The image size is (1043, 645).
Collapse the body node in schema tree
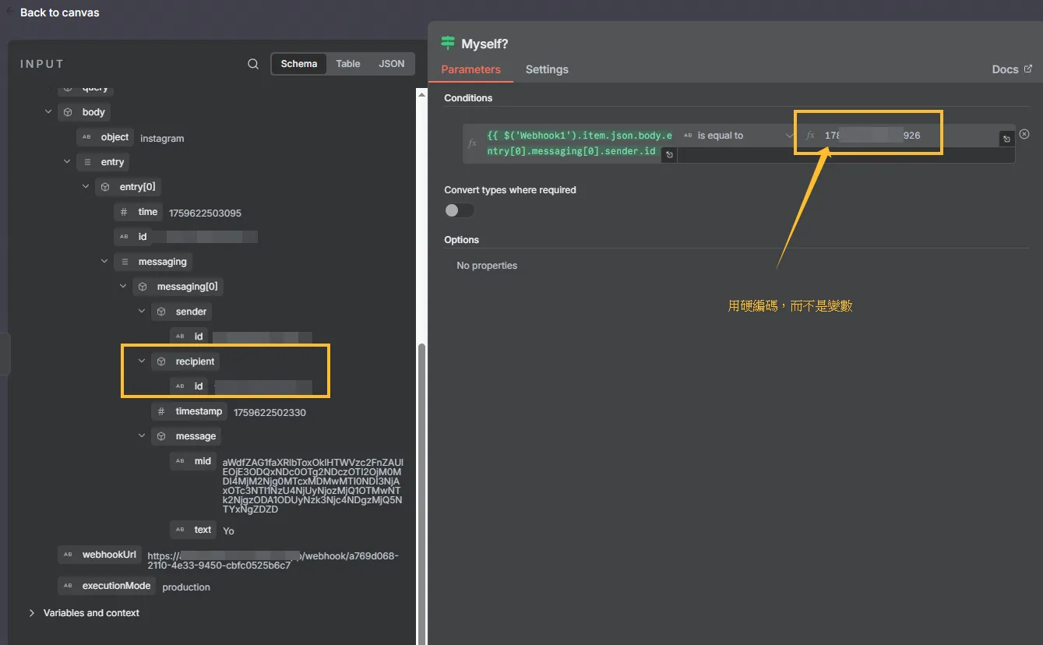pos(48,112)
